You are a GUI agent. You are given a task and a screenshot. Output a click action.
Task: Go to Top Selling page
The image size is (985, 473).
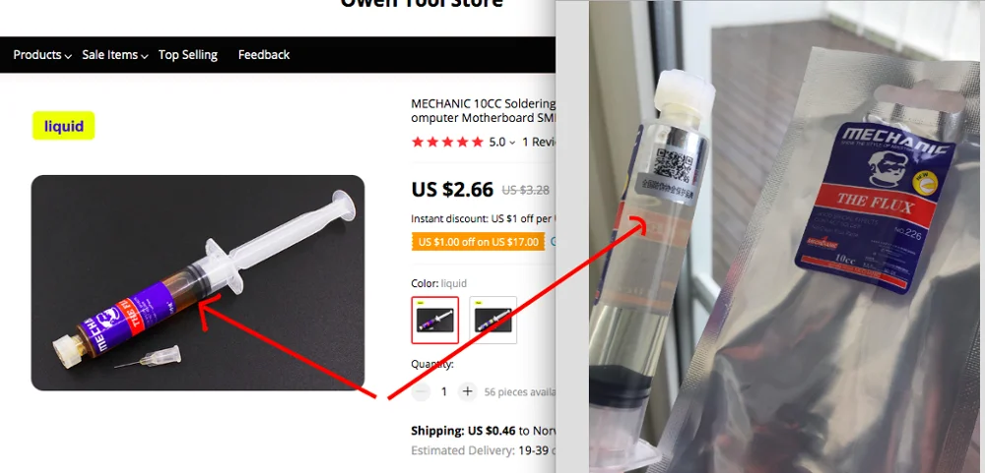point(188,55)
